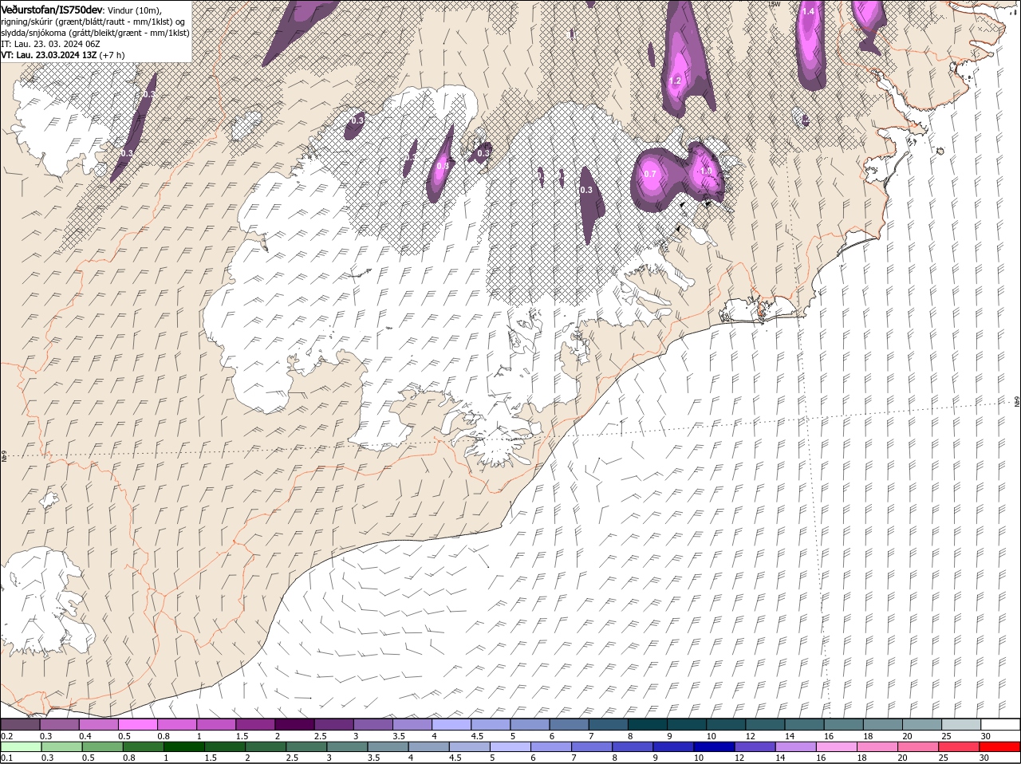
Task: Select the IT: Lau. 23. 03. 2024 06Z line
Action: (x=49, y=44)
